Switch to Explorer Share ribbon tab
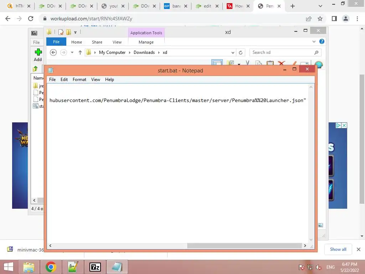This screenshot has width=365, height=274. coord(97,42)
